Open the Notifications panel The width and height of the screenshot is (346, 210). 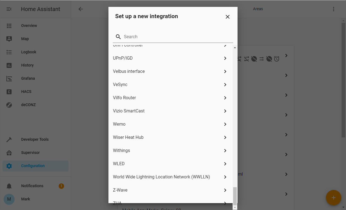click(x=36, y=186)
